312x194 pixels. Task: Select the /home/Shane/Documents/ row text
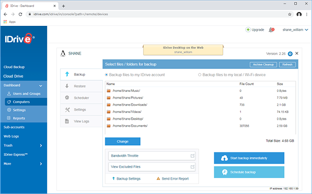pyautogui.click(x=130, y=126)
